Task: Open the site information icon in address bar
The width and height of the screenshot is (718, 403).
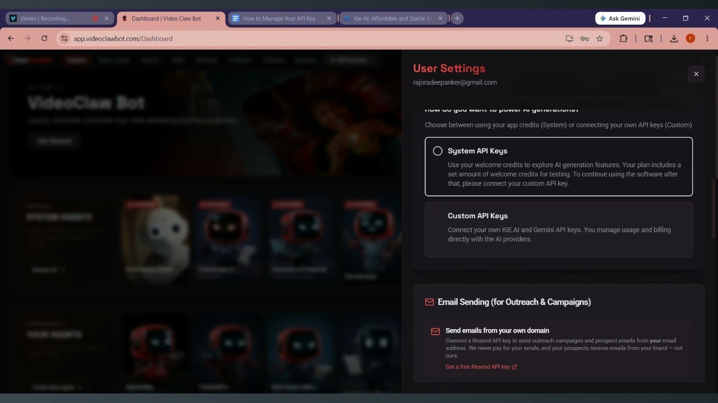Action: point(64,39)
